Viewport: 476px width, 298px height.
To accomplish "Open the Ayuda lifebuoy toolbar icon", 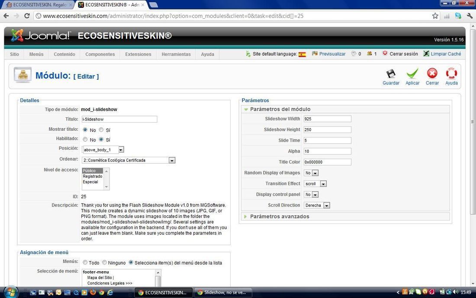I will click(x=451, y=74).
